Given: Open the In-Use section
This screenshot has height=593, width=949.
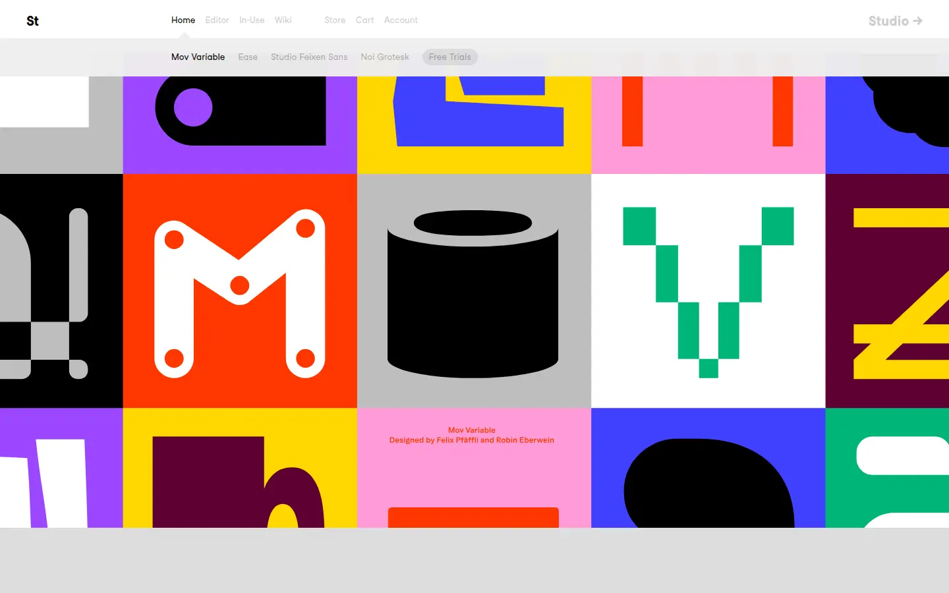Looking at the screenshot, I should 252,20.
